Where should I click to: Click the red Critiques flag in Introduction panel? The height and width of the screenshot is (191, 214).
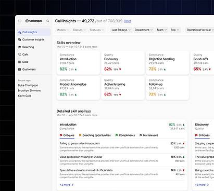[x=61, y=135]
